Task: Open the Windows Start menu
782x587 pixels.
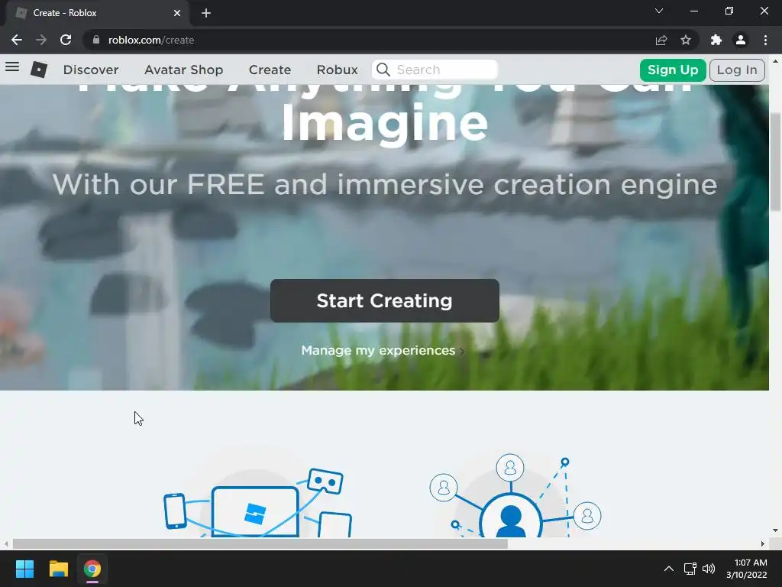Action: pos(24,569)
